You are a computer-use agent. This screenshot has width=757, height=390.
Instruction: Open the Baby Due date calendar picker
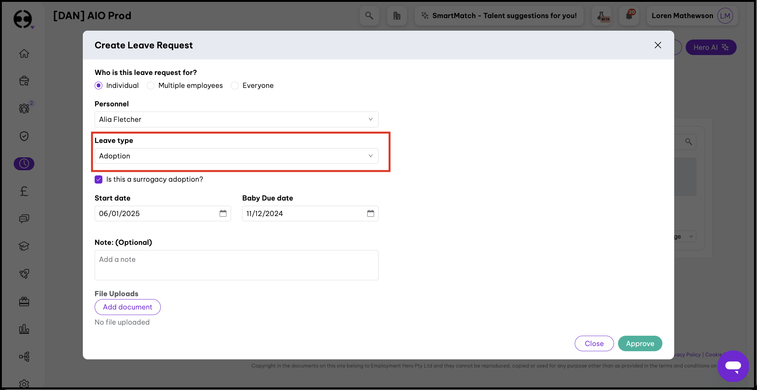370,213
